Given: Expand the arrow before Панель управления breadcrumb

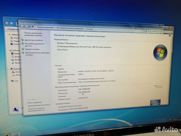Looking at the screenshot, I should (35, 27).
